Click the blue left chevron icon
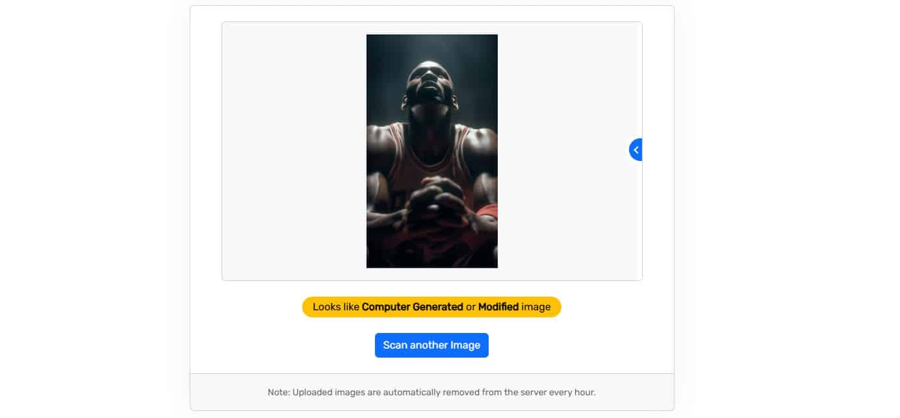This screenshot has height=418, width=900. point(636,150)
